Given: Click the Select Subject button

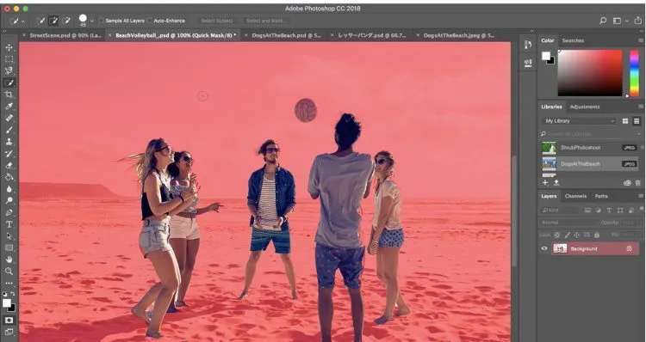Looking at the screenshot, I should point(217,21).
